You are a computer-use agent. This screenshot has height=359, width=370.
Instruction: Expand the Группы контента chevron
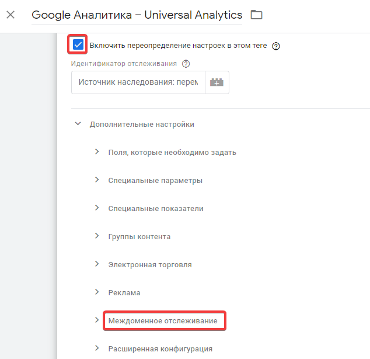pyautogui.click(x=97, y=236)
